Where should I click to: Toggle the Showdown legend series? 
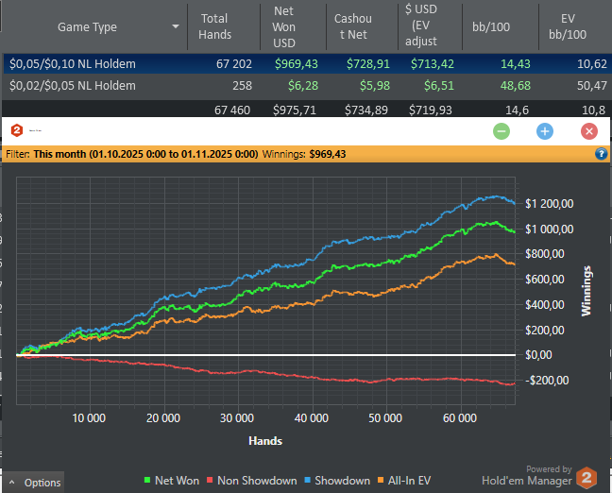(x=337, y=480)
